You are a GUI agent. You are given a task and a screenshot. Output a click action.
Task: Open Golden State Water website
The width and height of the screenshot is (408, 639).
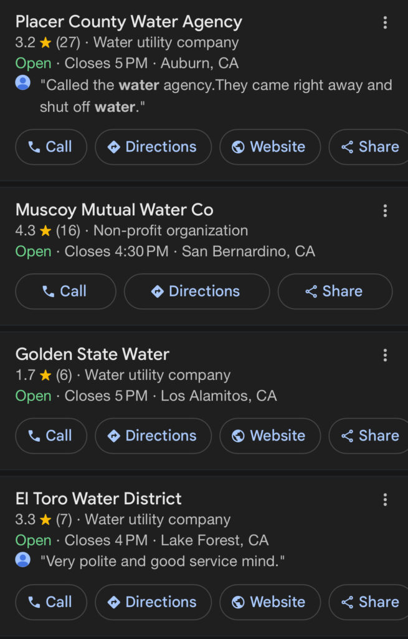pyautogui.click(x=269, y=436)
